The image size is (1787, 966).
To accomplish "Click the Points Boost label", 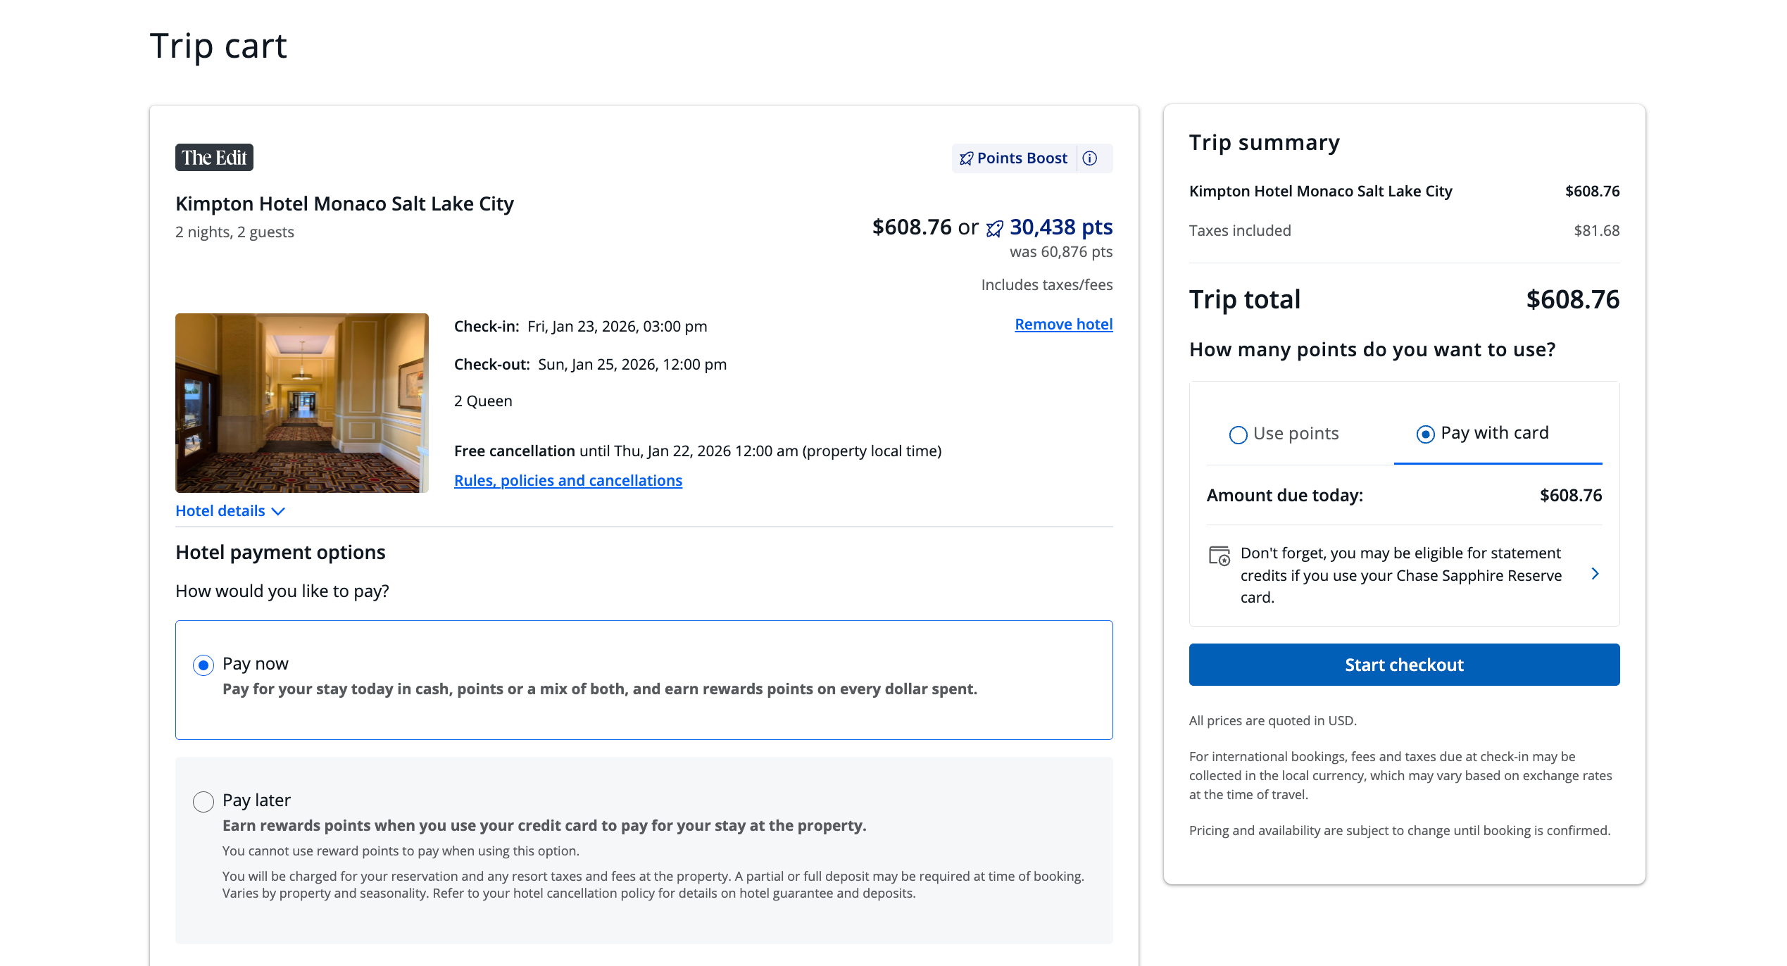I will pos(1022,158).
